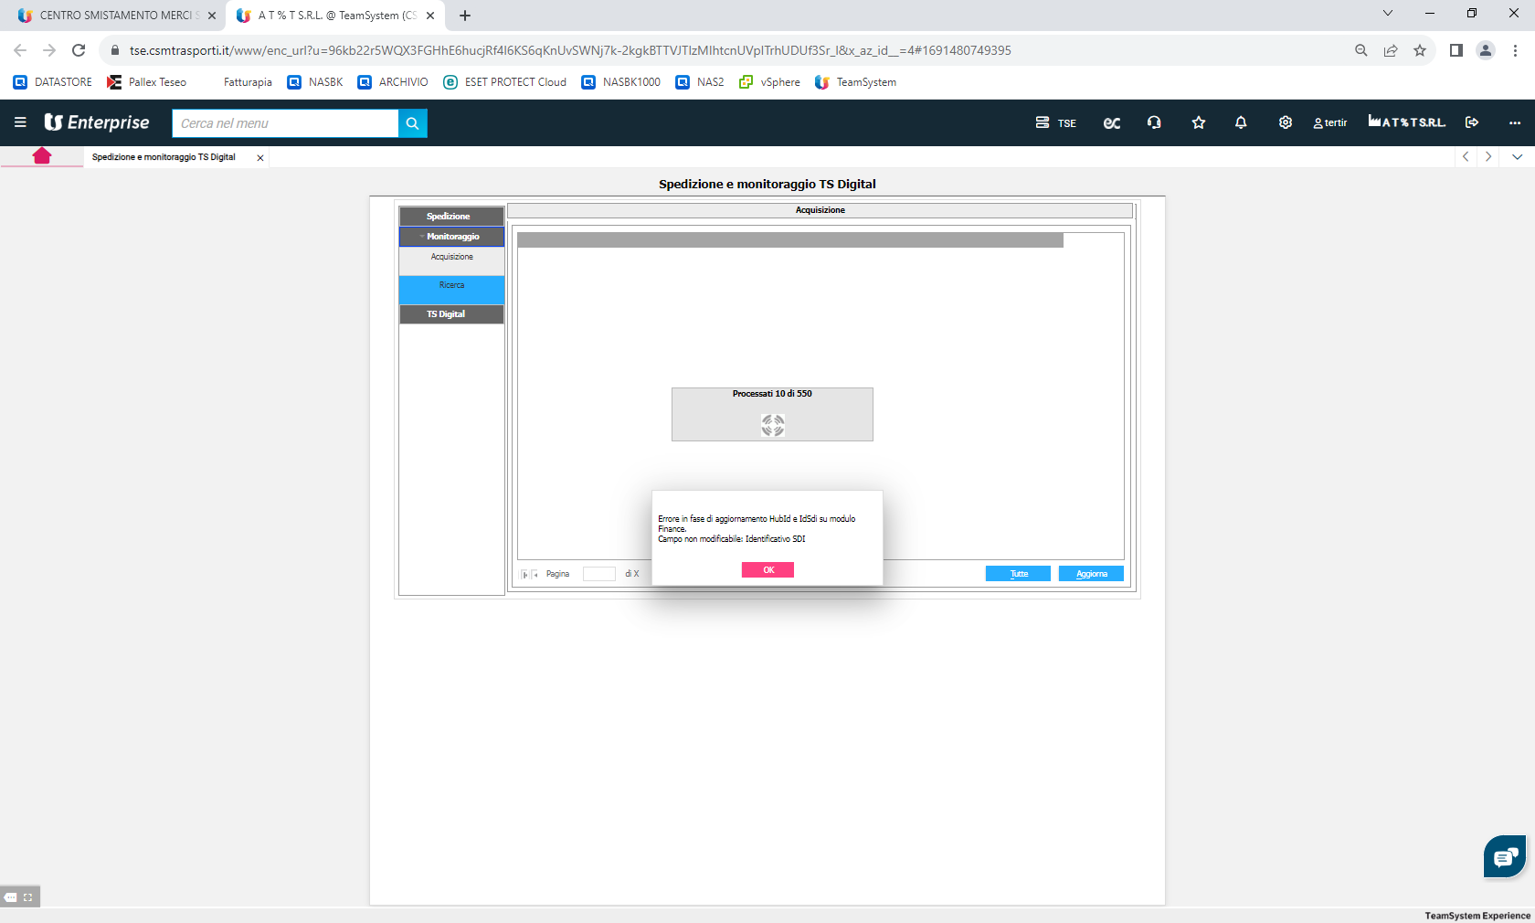This screenshot has width=1535, height=923.
Task: Select Acquisizione in the side menu
Action: [x=451, y=257]
